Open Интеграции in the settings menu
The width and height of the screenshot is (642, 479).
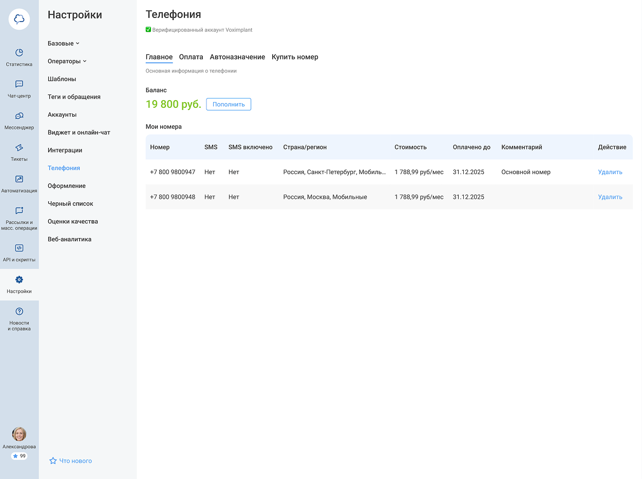coord(65,150)
